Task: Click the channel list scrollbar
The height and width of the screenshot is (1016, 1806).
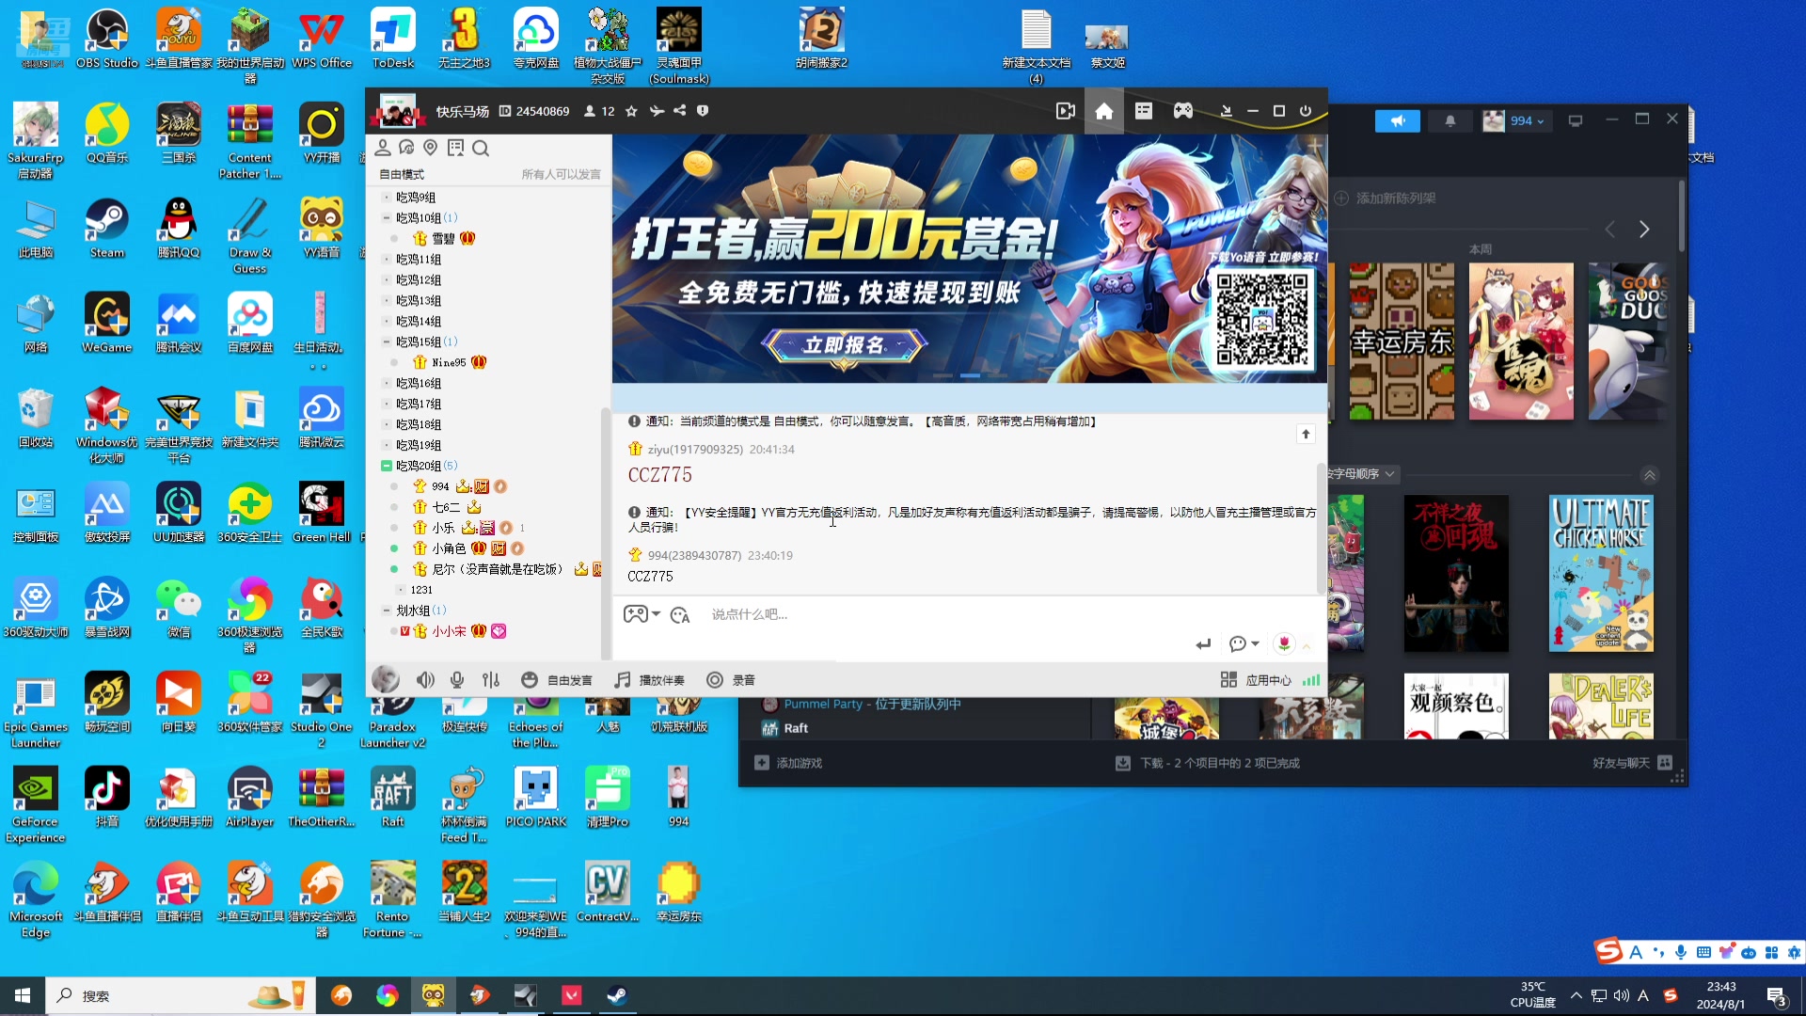Action: tap(606, 532)
